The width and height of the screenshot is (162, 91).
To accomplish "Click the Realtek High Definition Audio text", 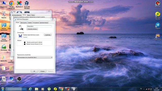I will pyautogui.click(x=31, y=35).
